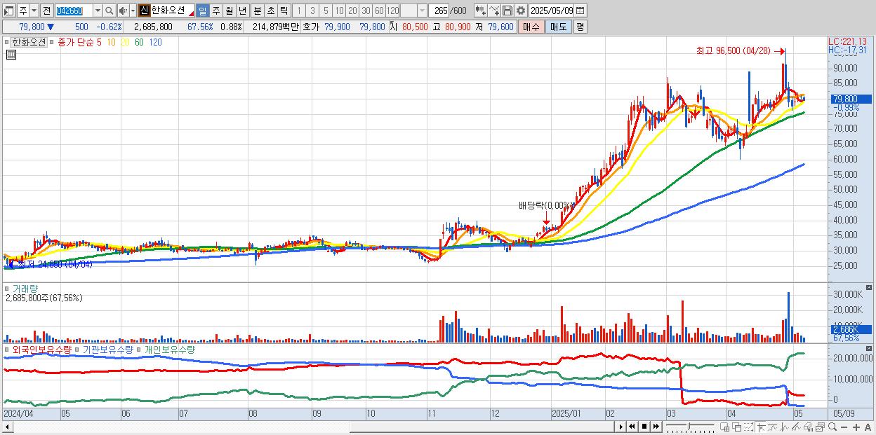
Task: Toggle the 외국인보유수량 series marker
Action: tap(6, 349)
